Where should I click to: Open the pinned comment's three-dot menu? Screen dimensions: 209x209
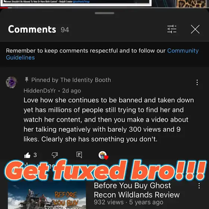pos(197,82)
